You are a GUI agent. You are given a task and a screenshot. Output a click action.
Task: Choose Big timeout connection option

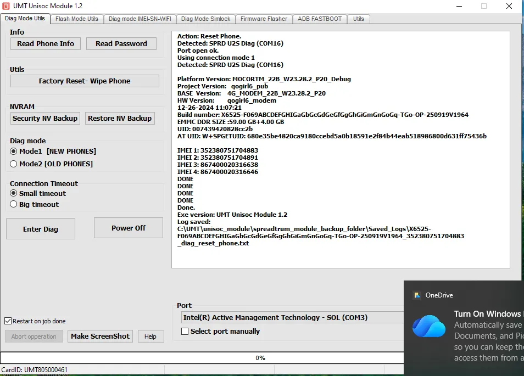[14, 204]
